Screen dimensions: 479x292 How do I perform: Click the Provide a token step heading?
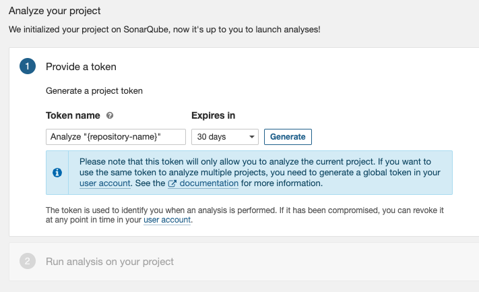click(81, 67)
